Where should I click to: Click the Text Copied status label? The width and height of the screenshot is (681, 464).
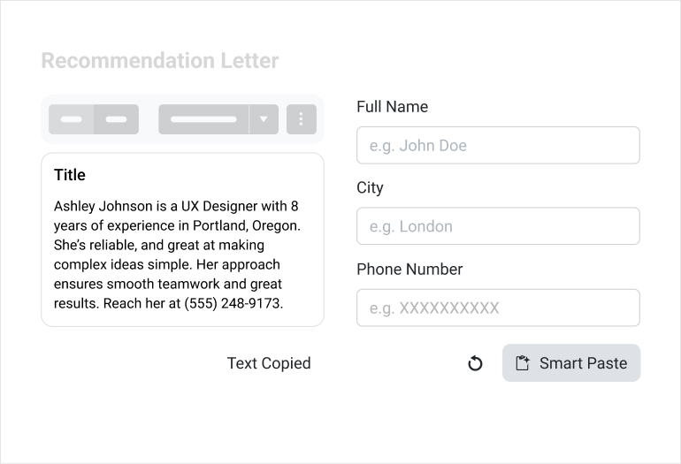tap(269, 363)
